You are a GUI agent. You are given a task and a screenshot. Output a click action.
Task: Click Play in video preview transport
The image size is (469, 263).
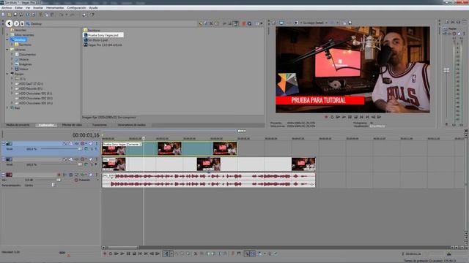344,117
